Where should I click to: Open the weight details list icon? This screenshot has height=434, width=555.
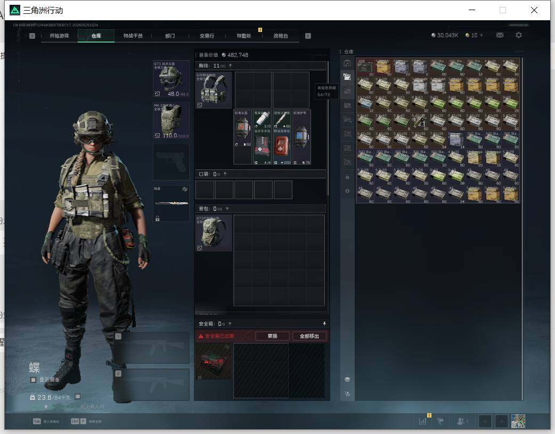78,397
